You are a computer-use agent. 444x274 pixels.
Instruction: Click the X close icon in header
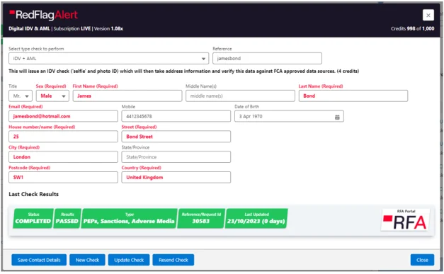click(x=428, y=15)
